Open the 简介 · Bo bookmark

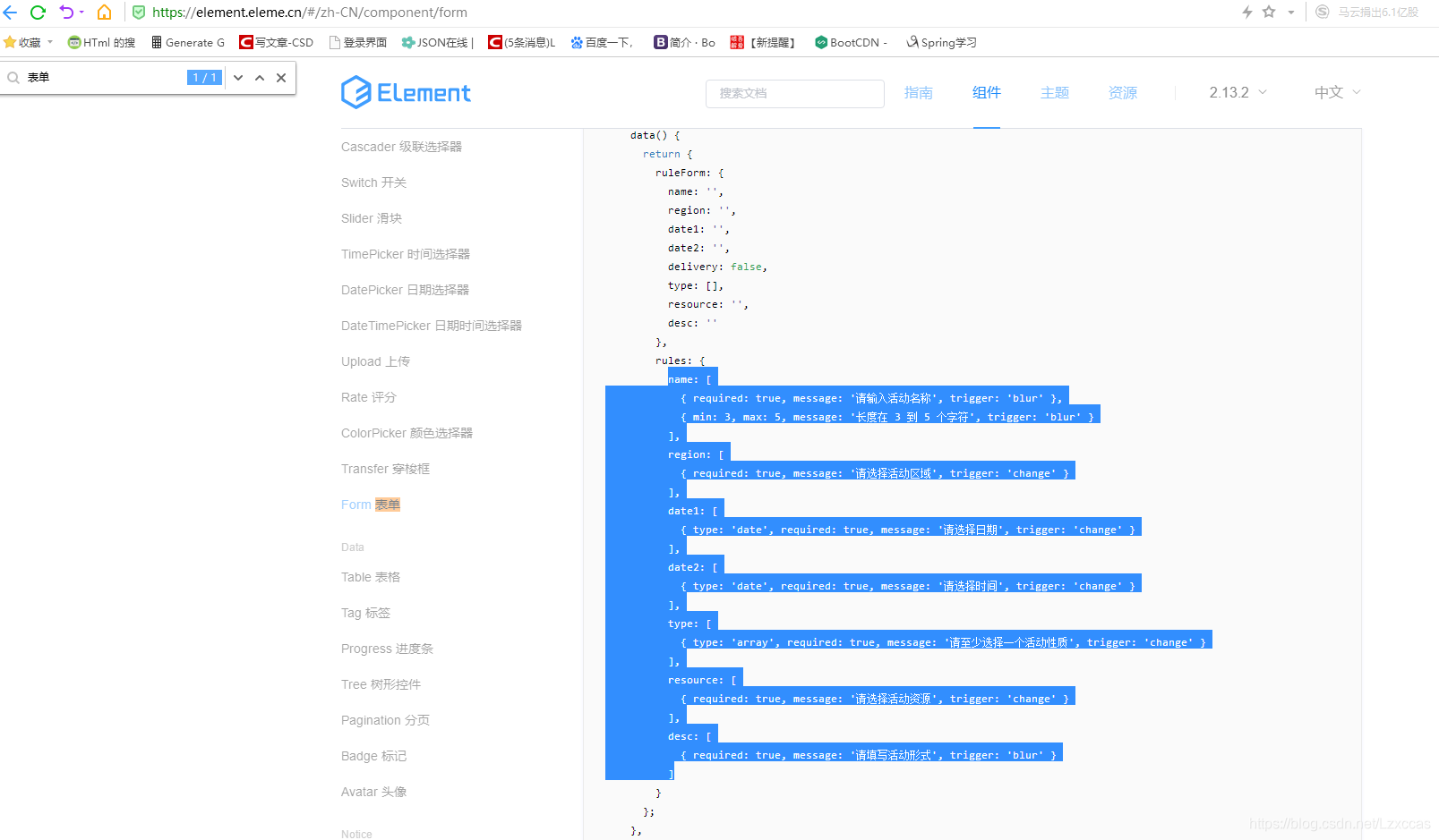pos(684,42)
